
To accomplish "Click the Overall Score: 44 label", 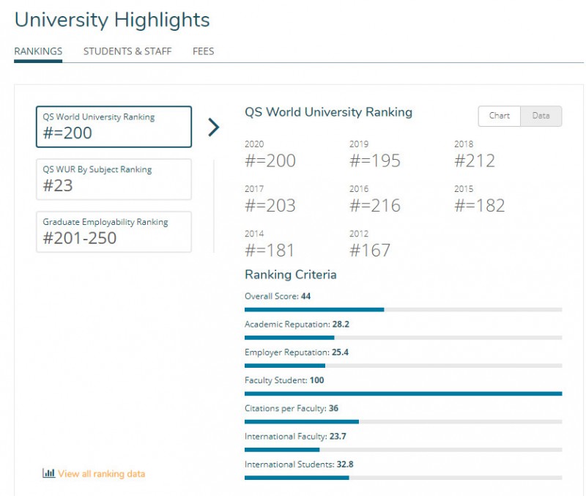I will click(x=278, y=297).
